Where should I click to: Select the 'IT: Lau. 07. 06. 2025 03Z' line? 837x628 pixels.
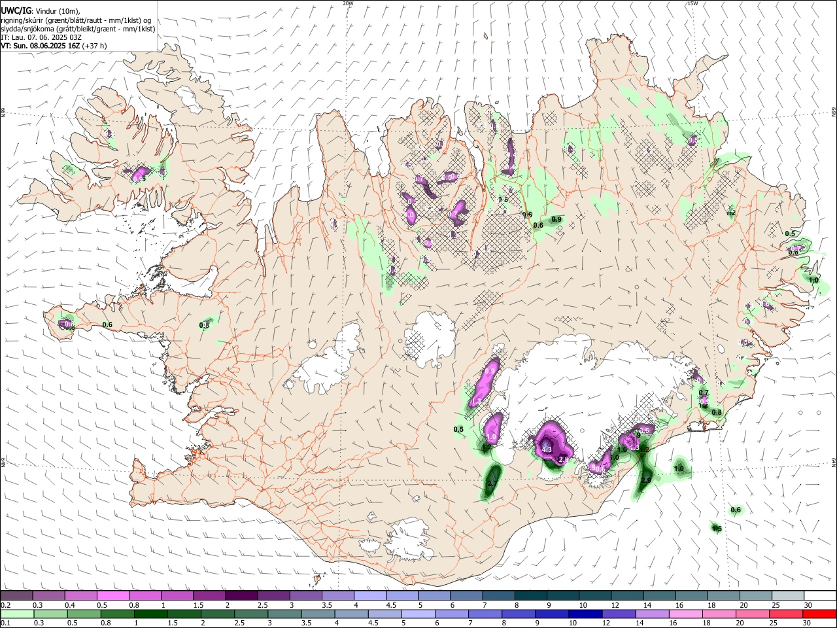pos(41,37)
